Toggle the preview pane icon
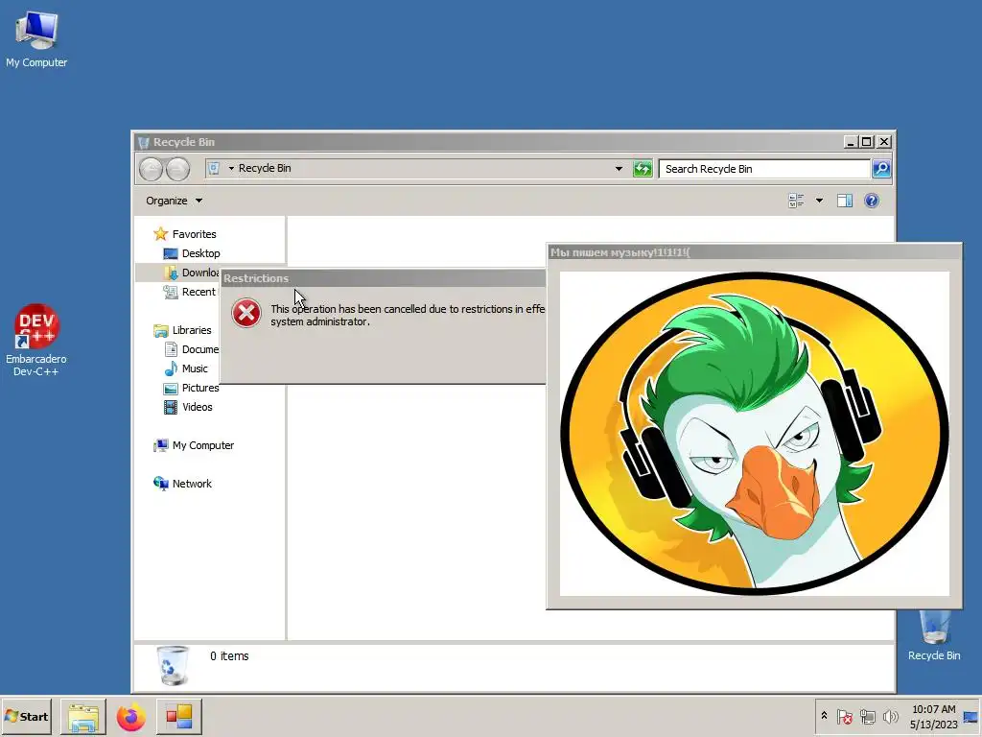 [845, 201]
